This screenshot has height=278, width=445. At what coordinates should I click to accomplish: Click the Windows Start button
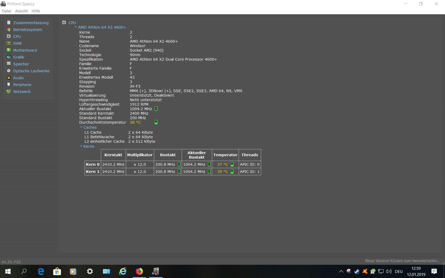(8, 271)
